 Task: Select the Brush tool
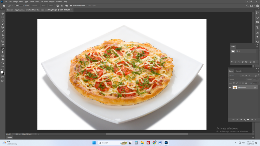pyautogui.click(x=3, y=31)
